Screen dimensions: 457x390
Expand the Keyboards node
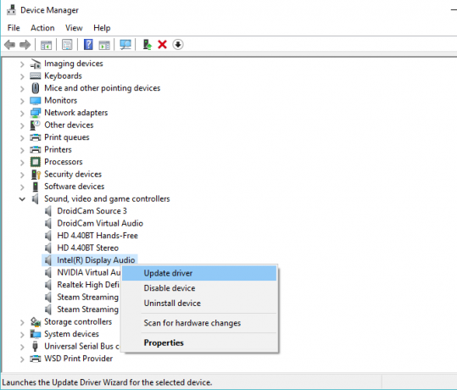tap(22, 76)
